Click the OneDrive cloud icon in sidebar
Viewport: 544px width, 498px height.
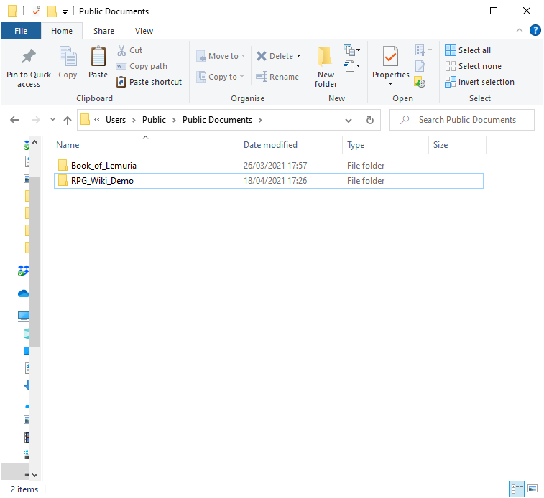23,293
